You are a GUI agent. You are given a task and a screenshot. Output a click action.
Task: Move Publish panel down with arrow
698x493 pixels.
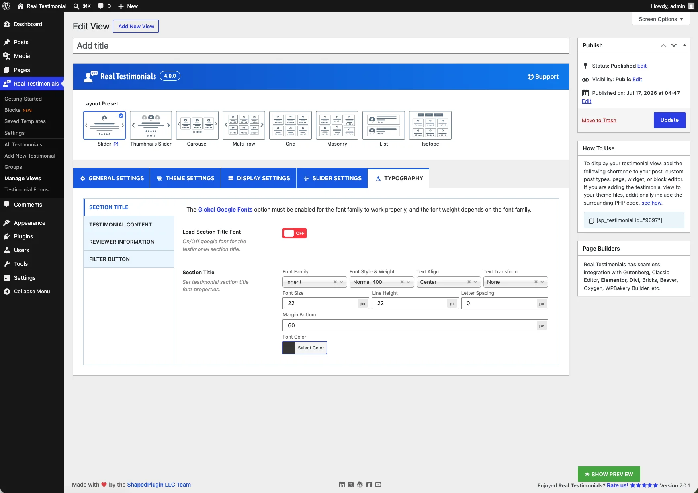(674, 45)
